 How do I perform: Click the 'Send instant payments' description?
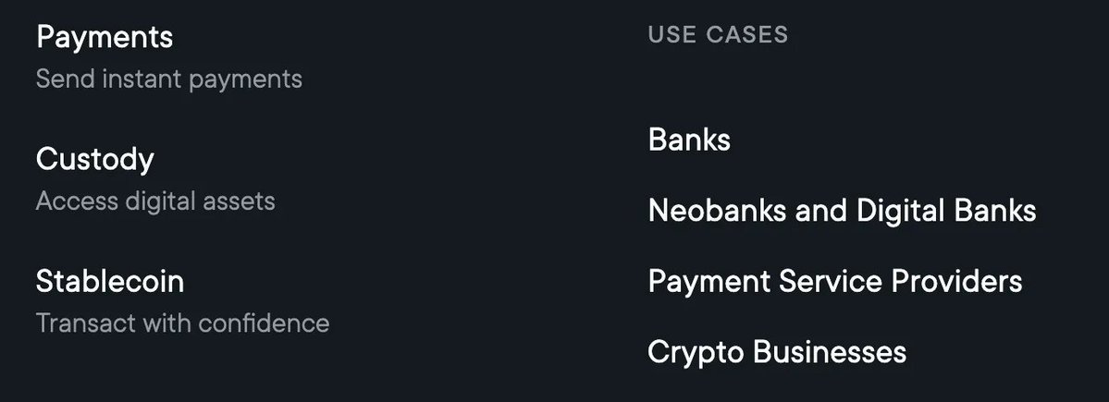click(169, 79)
